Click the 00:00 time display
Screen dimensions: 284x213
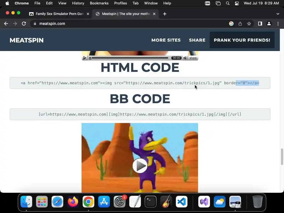click(176, 58)
